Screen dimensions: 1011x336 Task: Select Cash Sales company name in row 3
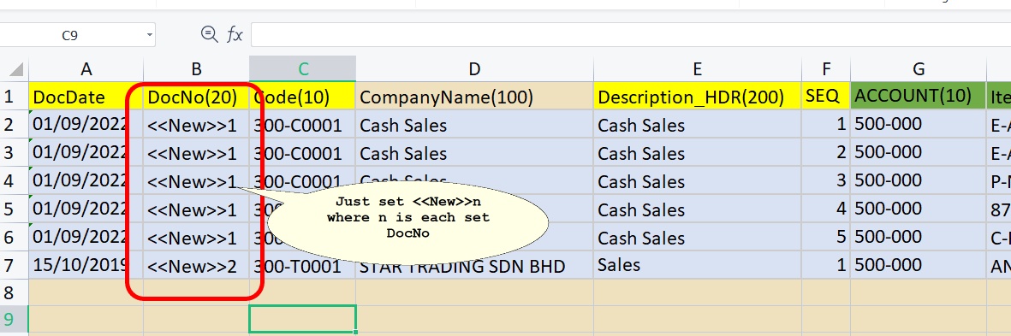474,152
